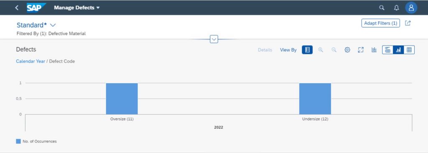428x153 pixels.
Task: Open the search magnifier in header
Action: (382, 8)
